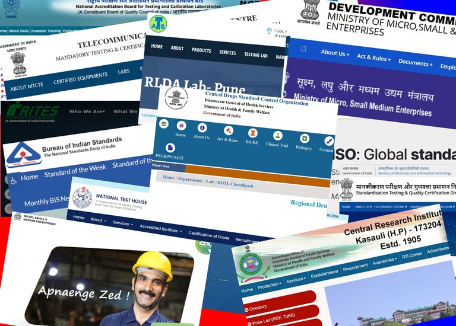Expand Who We Are menu on RITES
456x326 pixels.
click(x=87, y=111)
